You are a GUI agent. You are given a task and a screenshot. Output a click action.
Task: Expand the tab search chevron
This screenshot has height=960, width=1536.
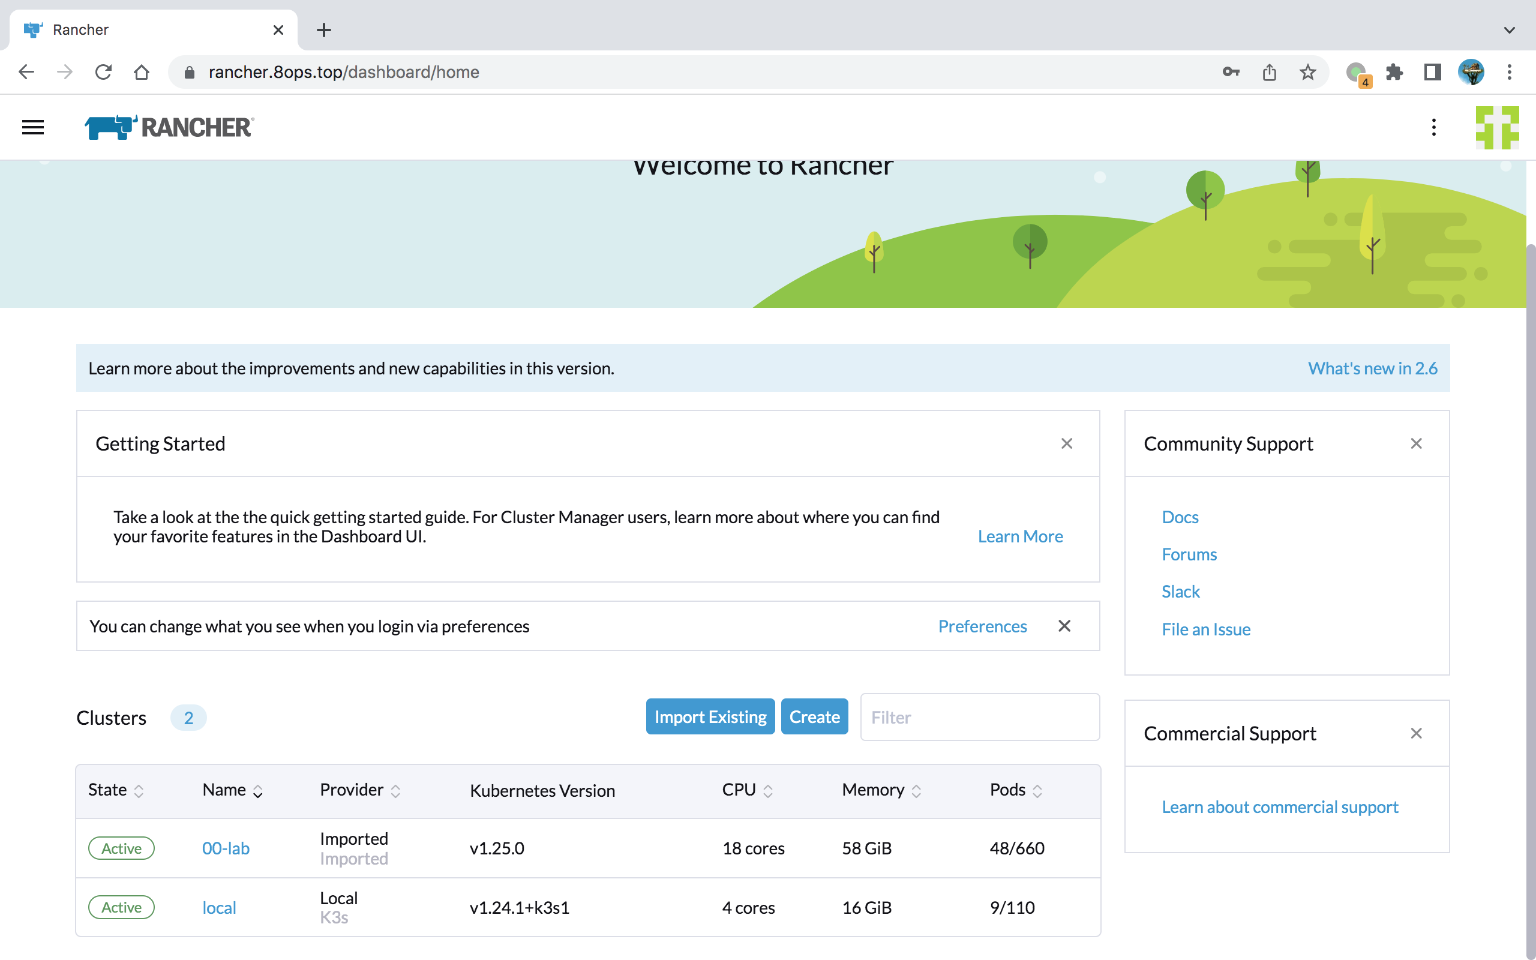(1510, 30)
